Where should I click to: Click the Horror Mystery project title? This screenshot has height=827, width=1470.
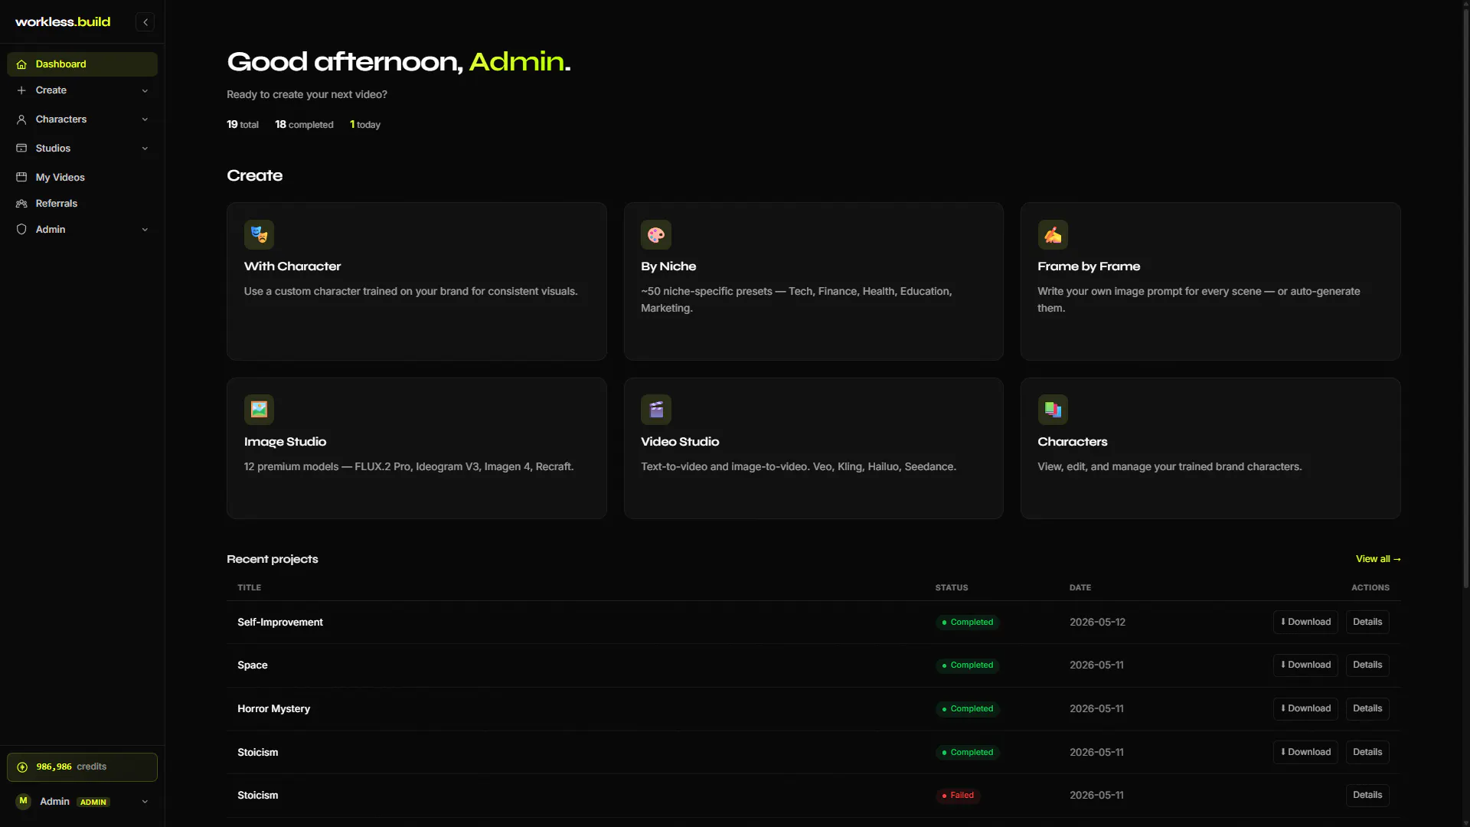click(273, 709)
